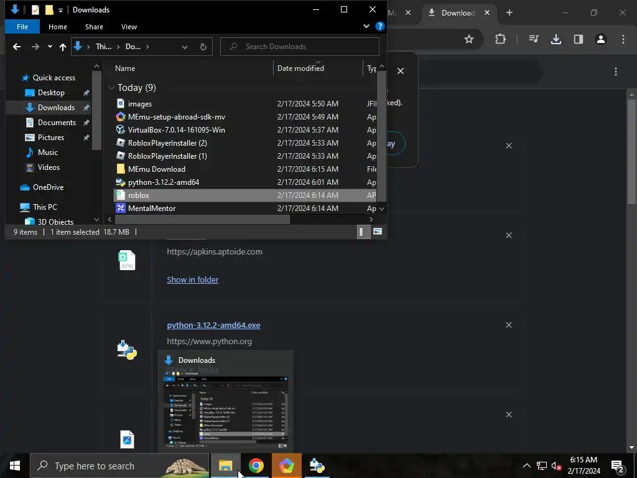637x478 pixels.
Task: Click the Thi... breadcrumb chevron
Action: click(118, 47)
